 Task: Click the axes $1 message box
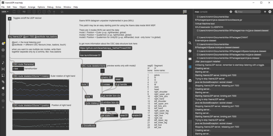coord(124,116)
